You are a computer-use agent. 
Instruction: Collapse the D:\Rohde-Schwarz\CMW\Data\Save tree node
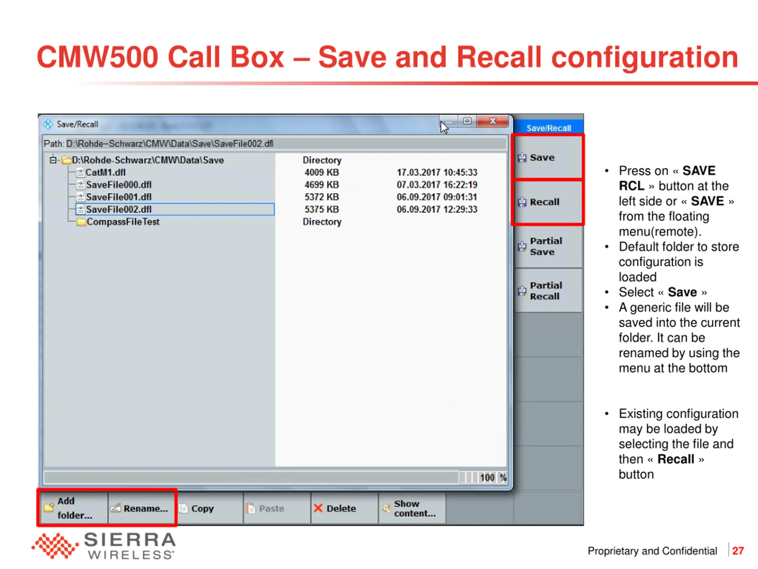click(x=53, y=160)
